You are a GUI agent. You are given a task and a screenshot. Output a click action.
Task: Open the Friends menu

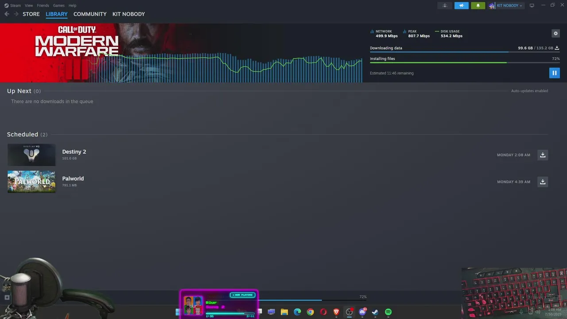point(43,5)
